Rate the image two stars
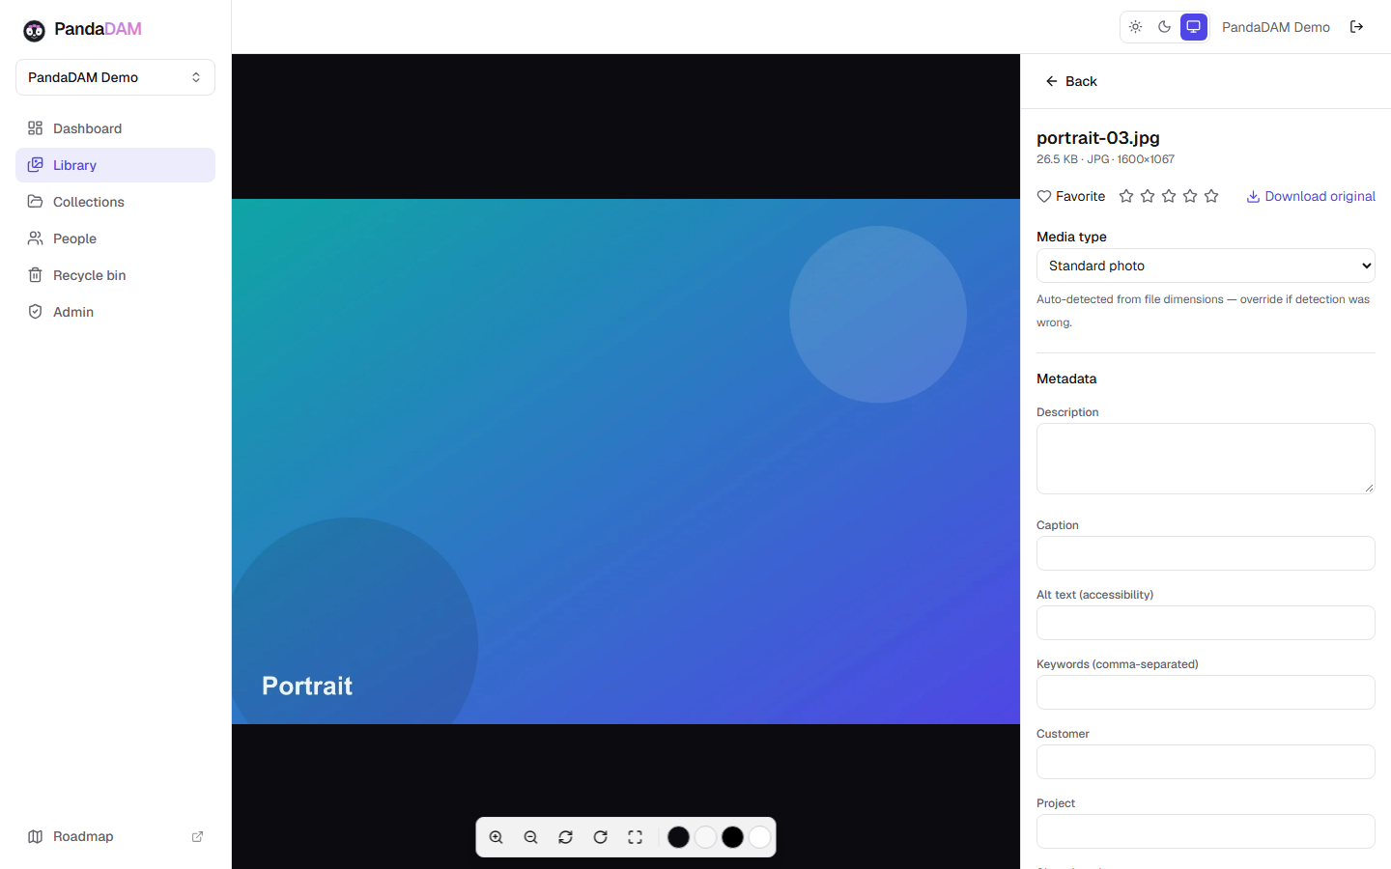This screenshot has height=869, width=1391. [x=1148, y=196]
